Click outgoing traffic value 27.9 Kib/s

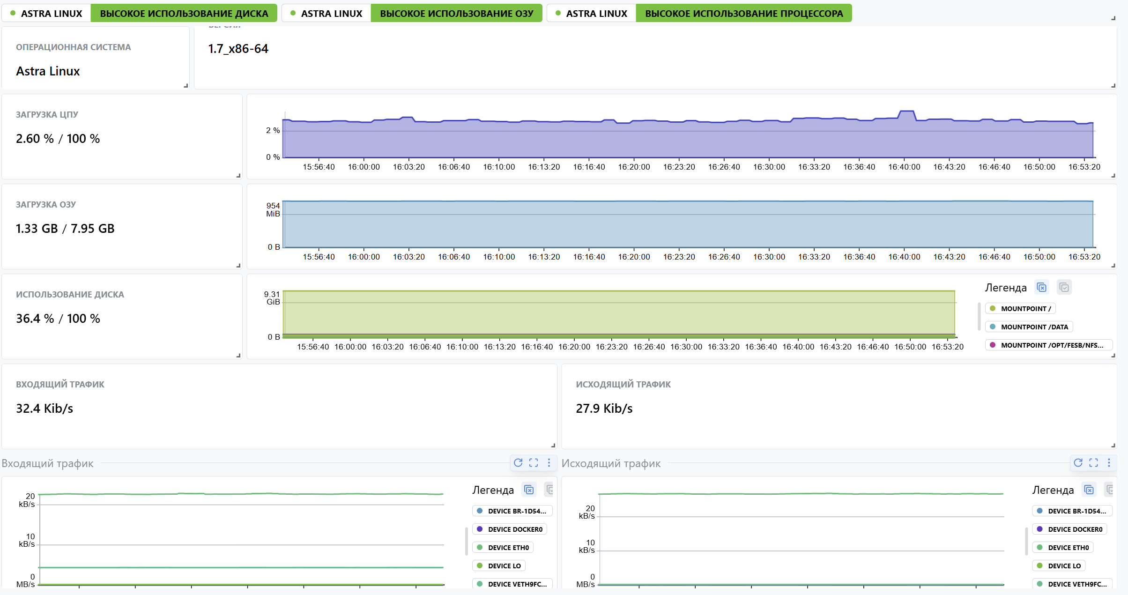(604, 409)
